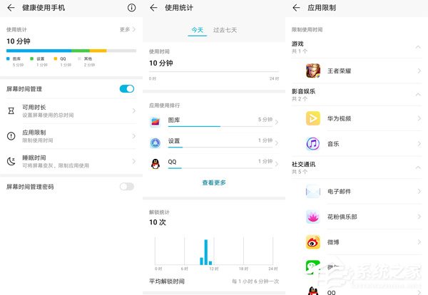Viewport: 428px width, 295px height.
Task: Enable 屏幕时间管理密码 switch
Action: (x=127, y=187)
